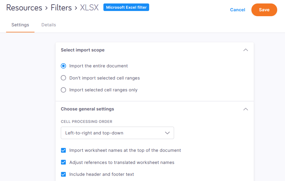The width and height of the screenshot is (285, 181).
Task: Uncheck Adjust references to translated worksheet names
Action: point(63,162)
